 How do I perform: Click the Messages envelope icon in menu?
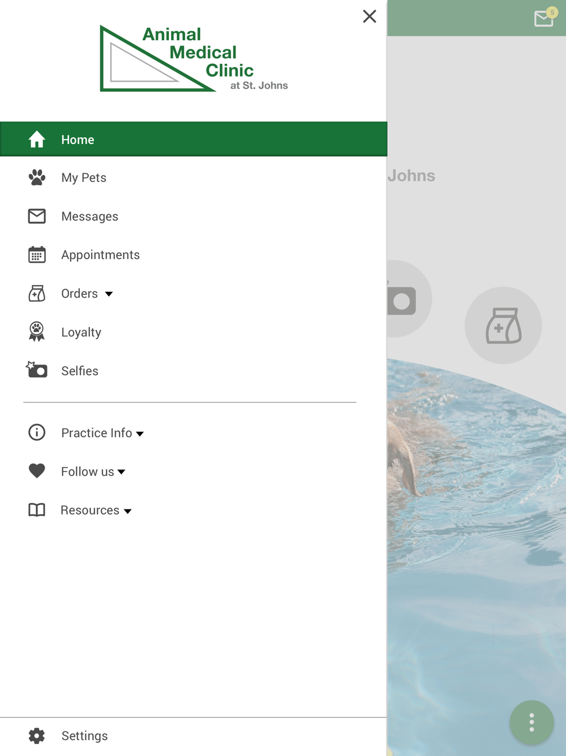point(37,216)
